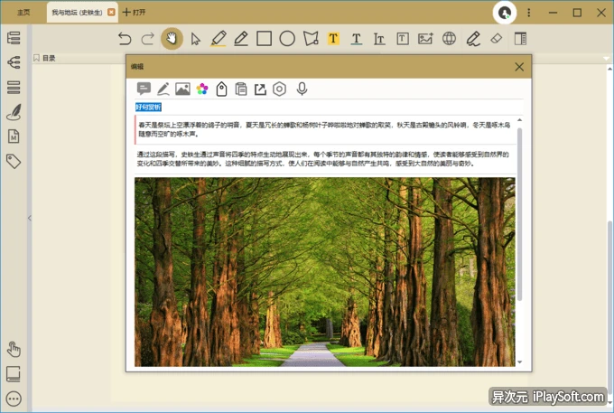Insert picture via editor image icon

(x=182, y=89)
